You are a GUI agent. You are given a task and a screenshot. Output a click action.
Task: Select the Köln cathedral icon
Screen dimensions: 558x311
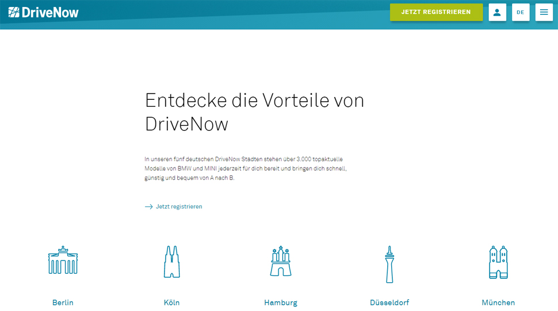coord(172,262)
